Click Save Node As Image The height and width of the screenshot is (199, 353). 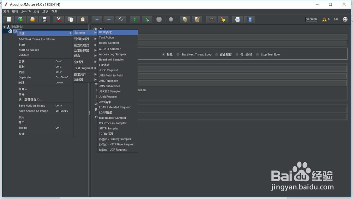[45, 106]
